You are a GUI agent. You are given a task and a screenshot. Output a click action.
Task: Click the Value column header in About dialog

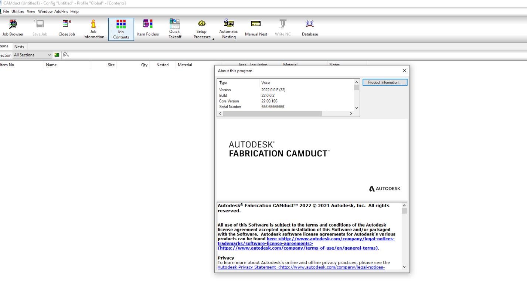(306, 83)
